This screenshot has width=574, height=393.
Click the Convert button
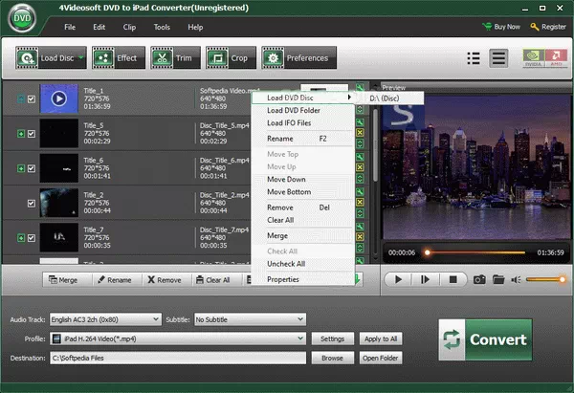coord(485,339)
